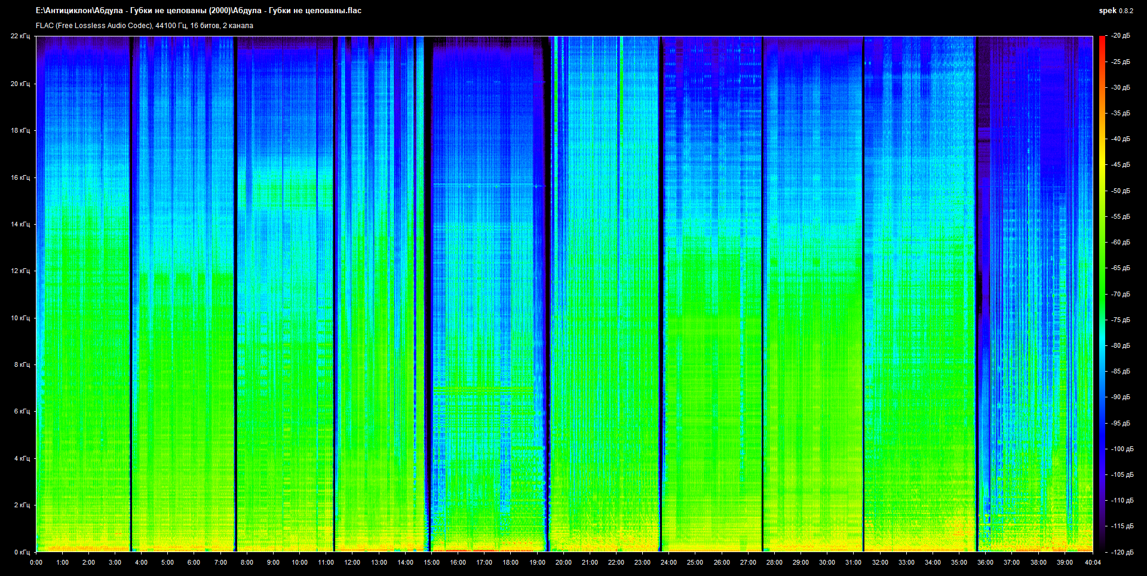Click the FLAC codec information line
The width and height of the screenshot is (1147, 576).
(x=145, y=26)
